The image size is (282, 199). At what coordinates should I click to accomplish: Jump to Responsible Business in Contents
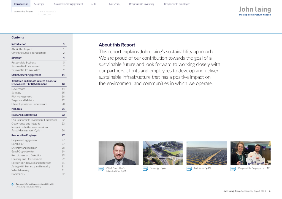tap(38, 63)
